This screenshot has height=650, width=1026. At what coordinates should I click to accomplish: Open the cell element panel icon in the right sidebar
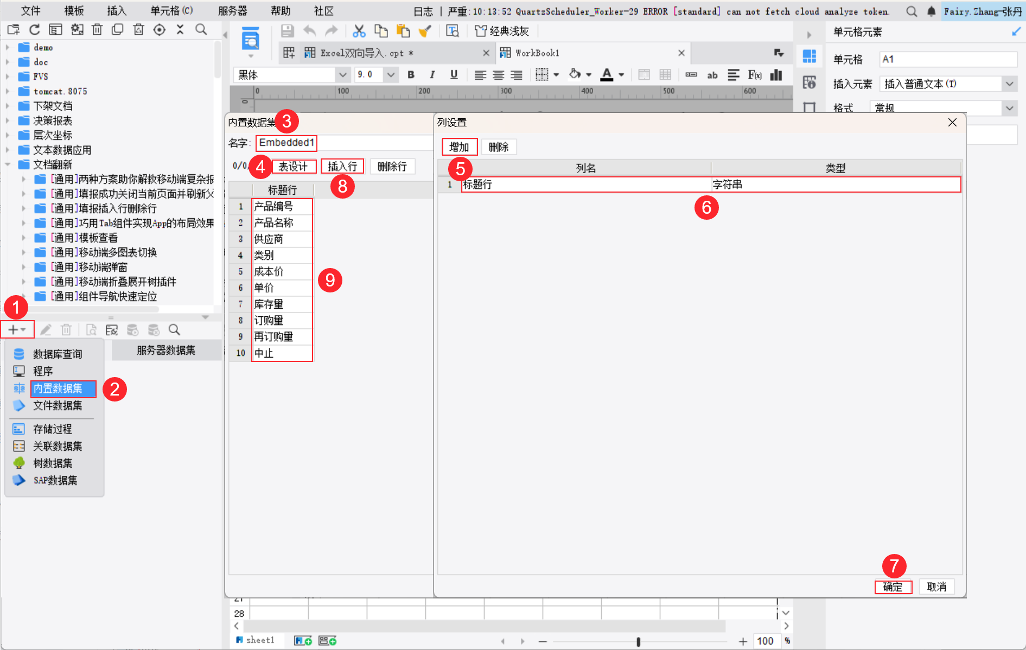[x=810, y=56]
